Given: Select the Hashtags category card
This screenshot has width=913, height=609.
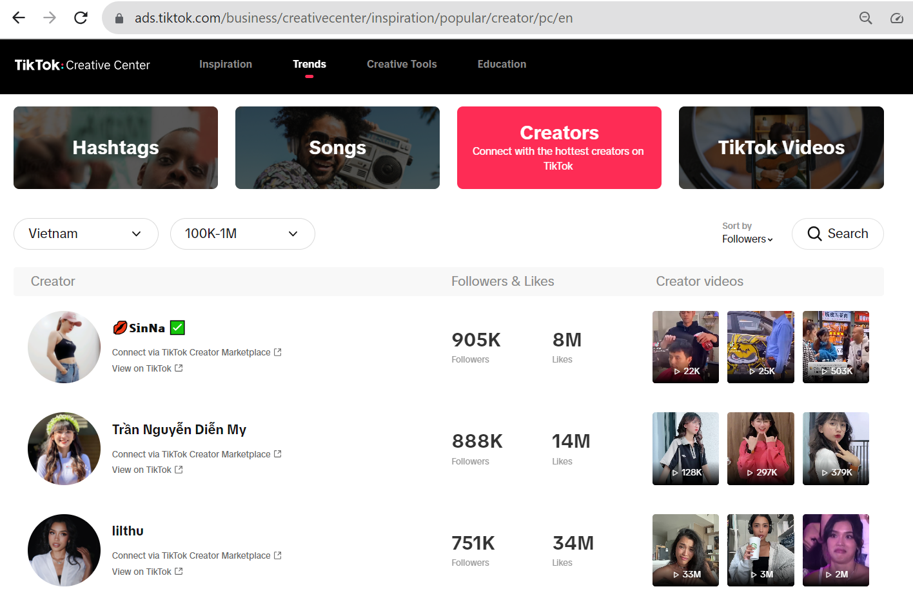Looking at the screenshot, I should coord(115,148).
